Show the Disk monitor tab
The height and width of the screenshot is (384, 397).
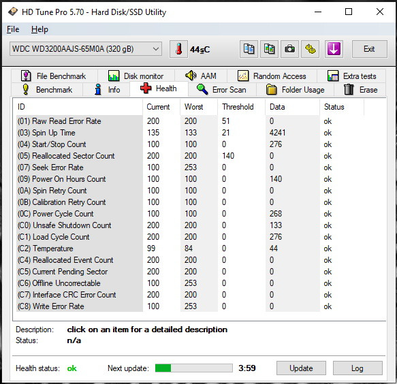pos(136,76)
